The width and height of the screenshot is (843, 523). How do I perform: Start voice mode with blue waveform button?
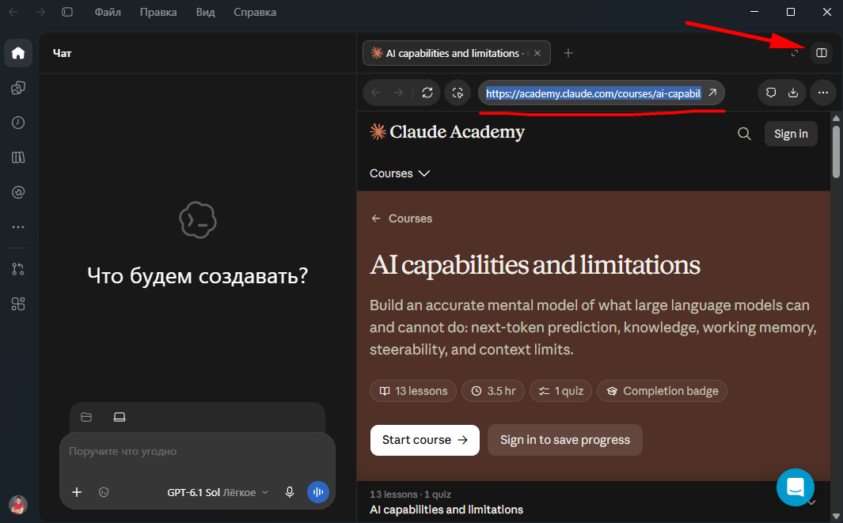318,492
